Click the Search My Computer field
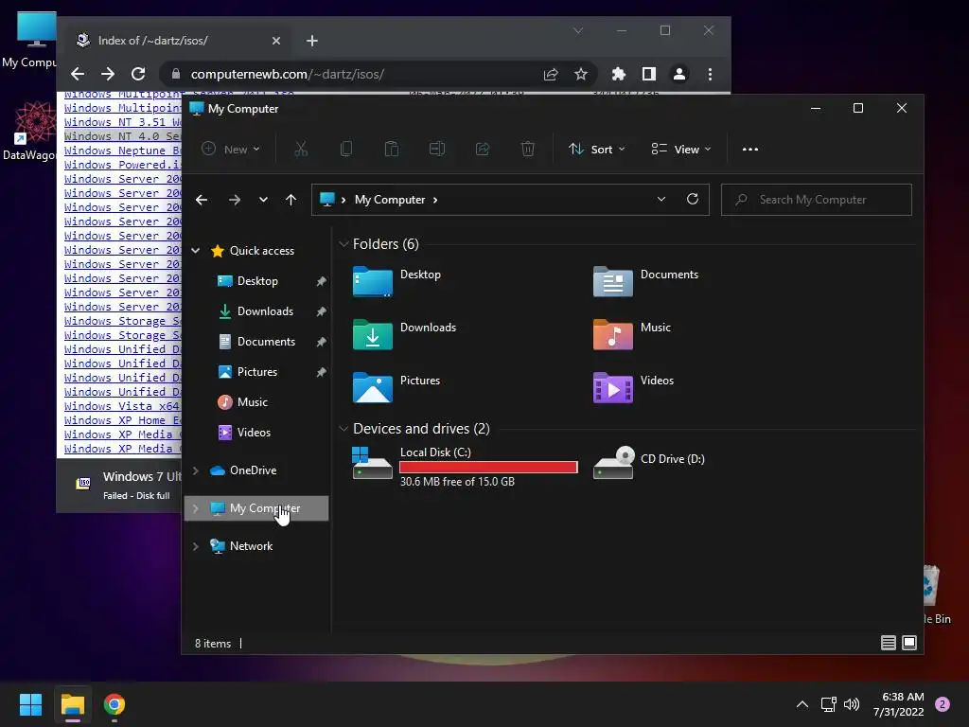The height and width of the screenshot is (727, 969). pyautogui.click(x=817, y=200)
